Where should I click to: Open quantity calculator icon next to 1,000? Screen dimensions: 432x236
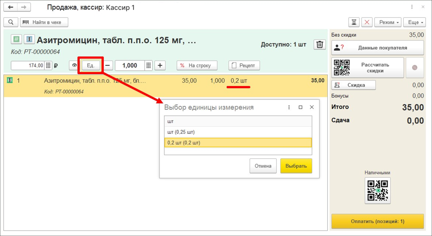coord(148,66)
